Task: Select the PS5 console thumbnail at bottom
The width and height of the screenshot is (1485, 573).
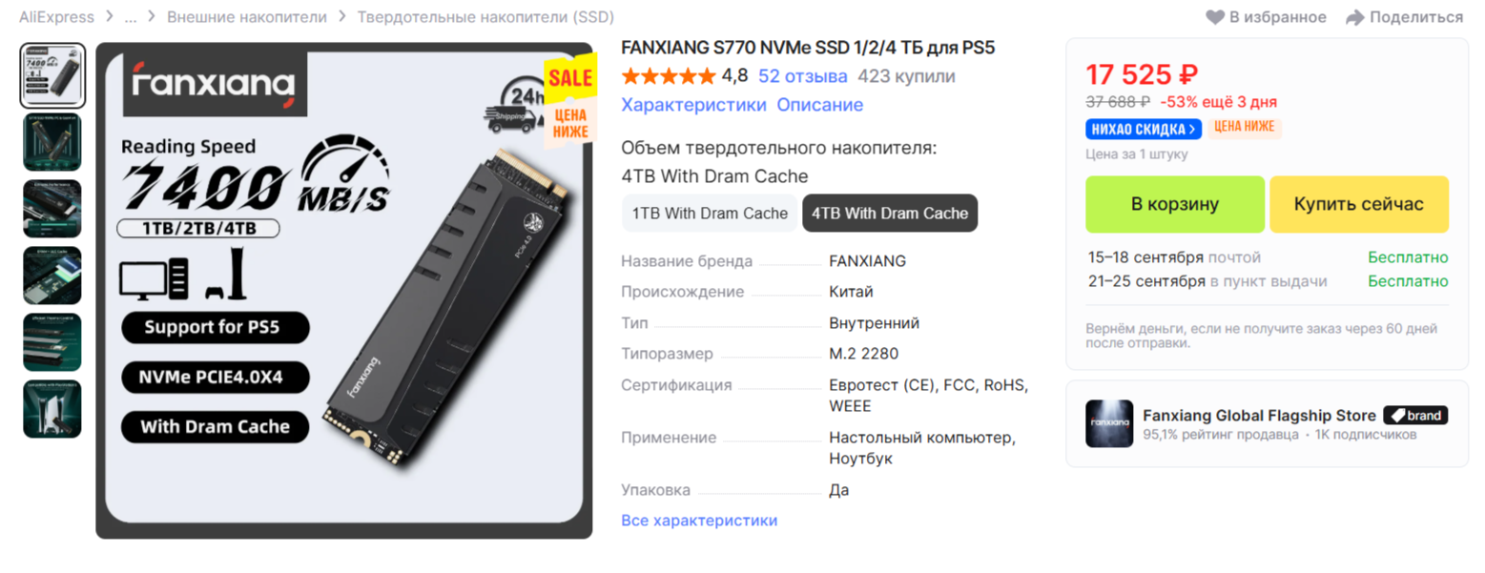Action: coord(52,409)
